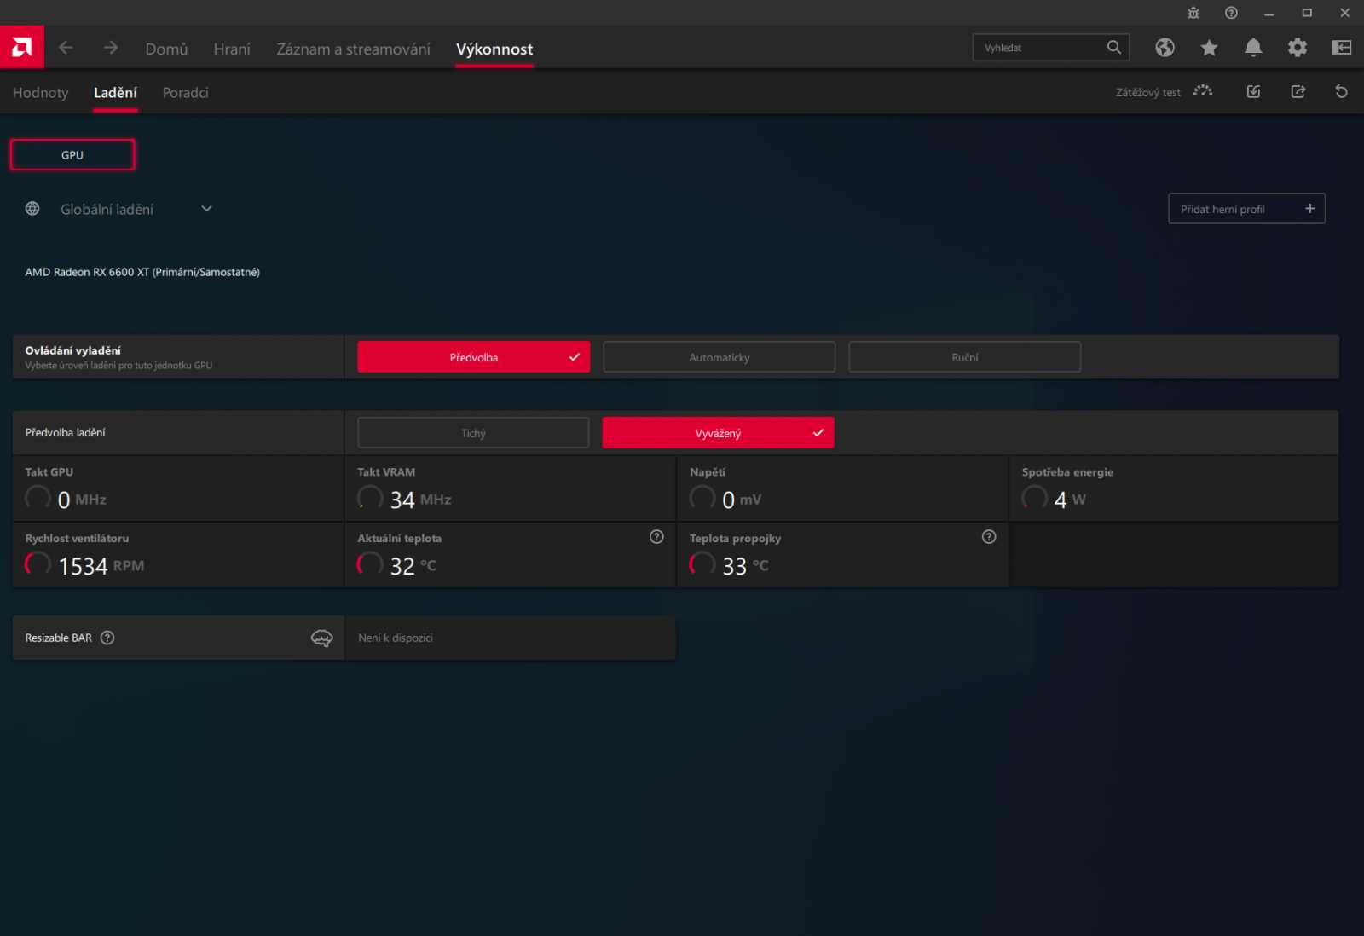Image resolution: width=1364 pixels, height=936 pixels.
Task: Click the plus icon in Přidat herní profil
Action: click(x=1310, y=209)
